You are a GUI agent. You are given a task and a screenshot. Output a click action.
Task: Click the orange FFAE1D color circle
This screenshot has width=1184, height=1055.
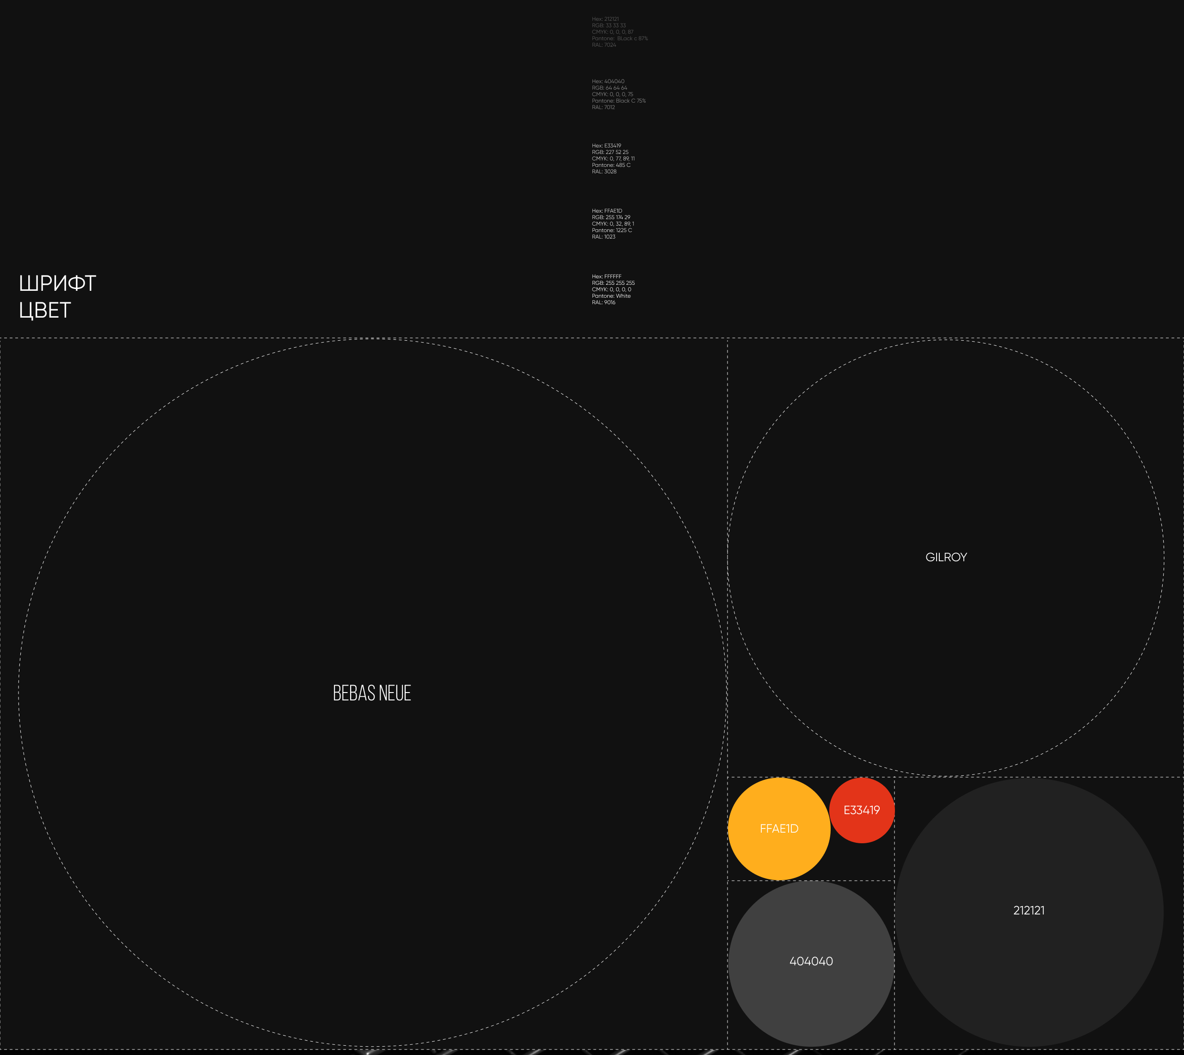pos(779,829)
